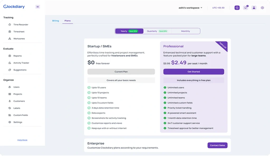Open the Help Desk link
The image size is (270, 156).
point(22,140)
